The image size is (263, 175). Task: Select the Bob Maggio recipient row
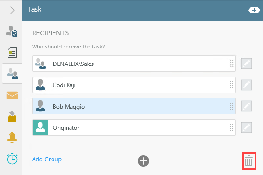(x=134, y=106)
